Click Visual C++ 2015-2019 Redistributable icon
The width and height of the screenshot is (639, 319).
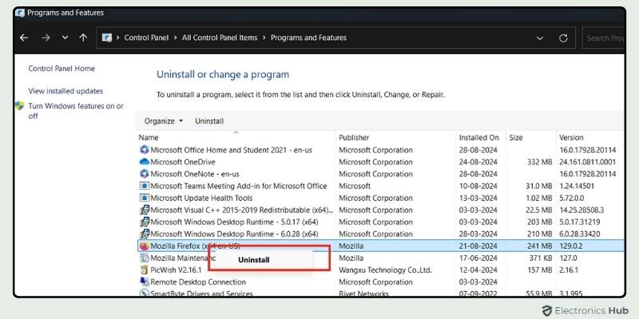click(x=145, y=210)
